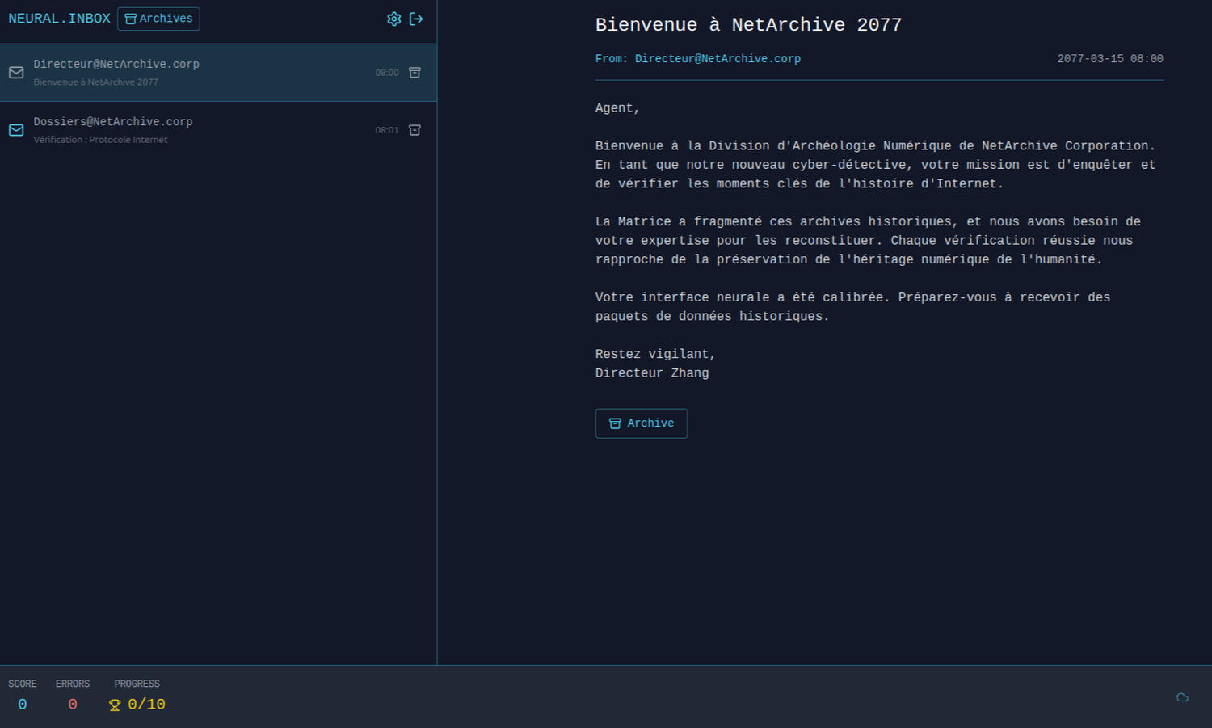The width and height of the screenshot is (1212, 728).
Task: Archive the Directeur email via list icon
Action: [415, 73]
